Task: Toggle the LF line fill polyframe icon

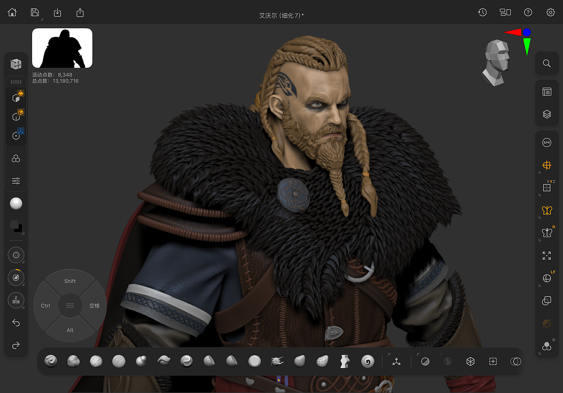Action: [x=547, y=278]
